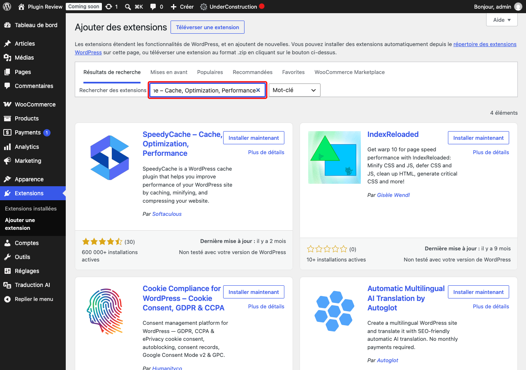Switch to Recommandées tab
Screen dimensions: 526x370
tap(253, 72)
